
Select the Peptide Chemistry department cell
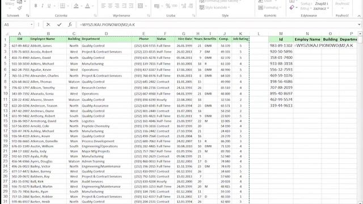106,126
